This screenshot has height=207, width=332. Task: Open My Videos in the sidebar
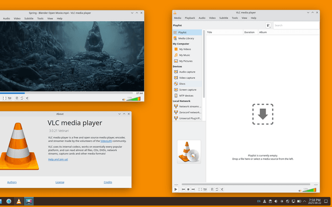click(187, 49)
